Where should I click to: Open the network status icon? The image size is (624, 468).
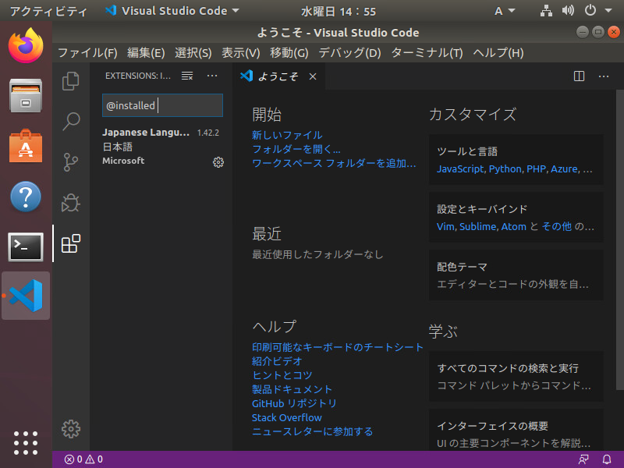click(x=546, y=11)
